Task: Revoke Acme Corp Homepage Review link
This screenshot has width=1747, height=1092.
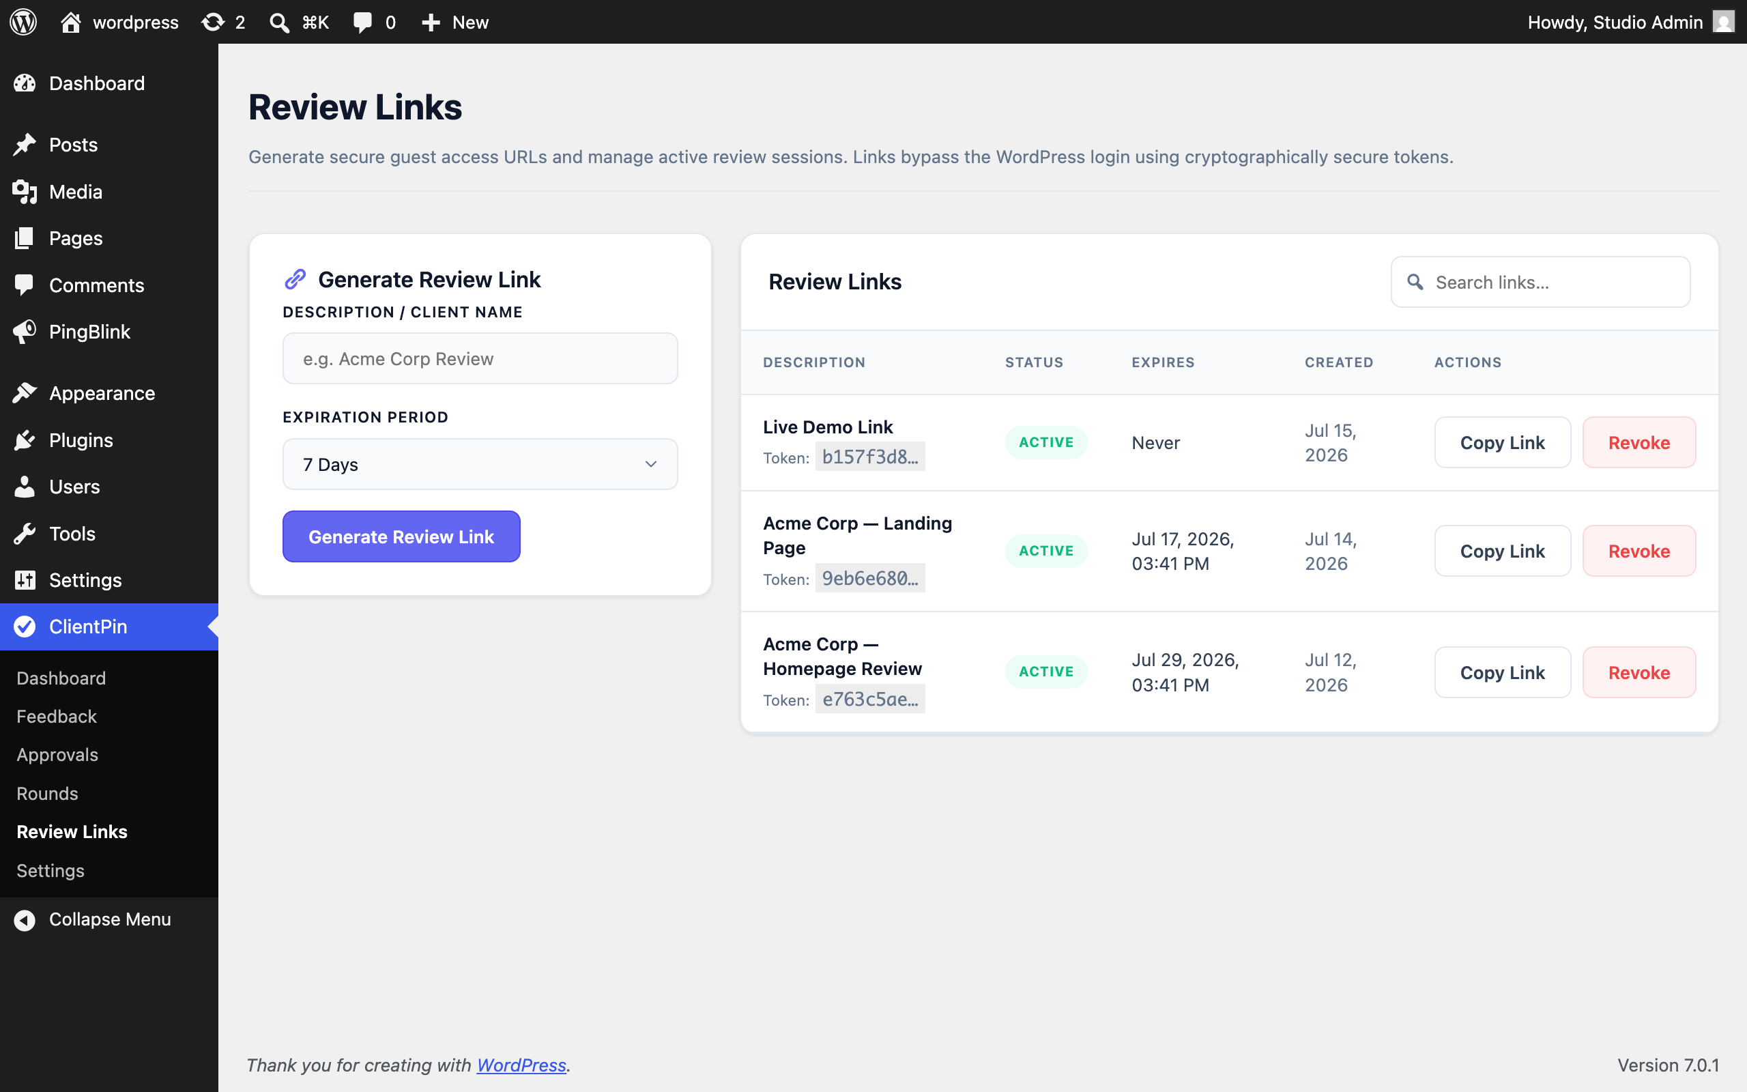Action: click(x=1638, y=672)
